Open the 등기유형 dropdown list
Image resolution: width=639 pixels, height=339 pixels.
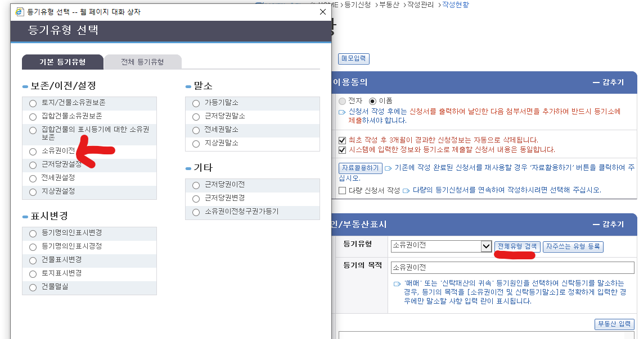pyautogui.click(x=487, y=246)
